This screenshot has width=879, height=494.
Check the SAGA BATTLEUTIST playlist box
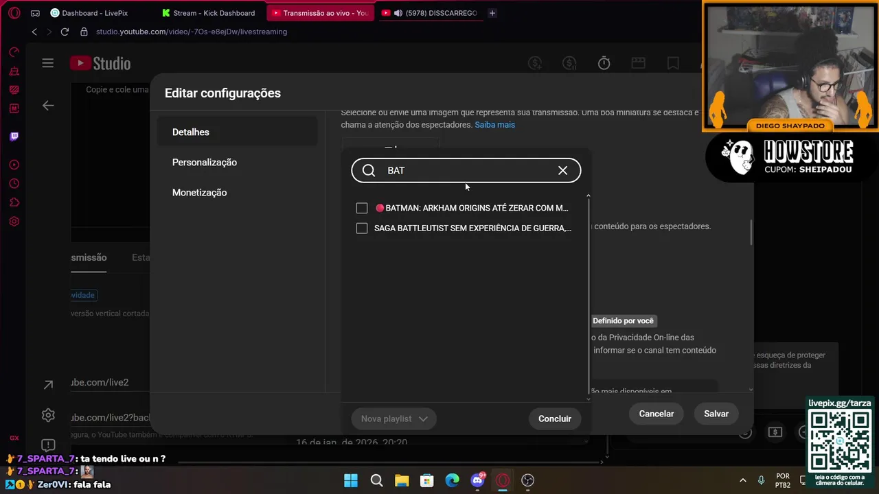pos(362,228)
